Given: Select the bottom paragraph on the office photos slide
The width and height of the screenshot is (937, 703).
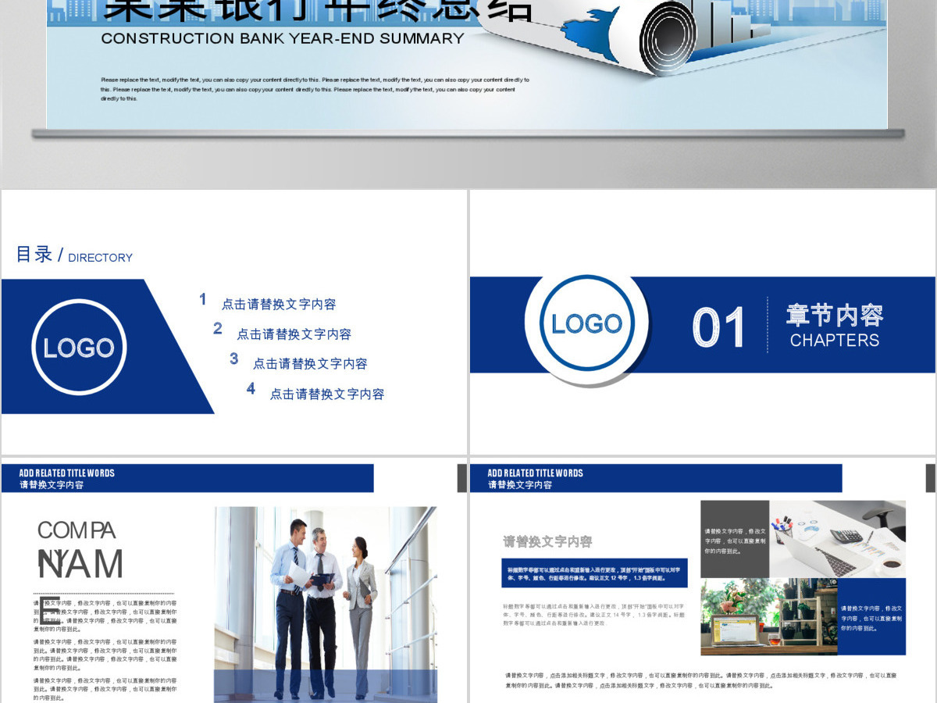Looking at the screenshot, I should (x=701, y=680).
